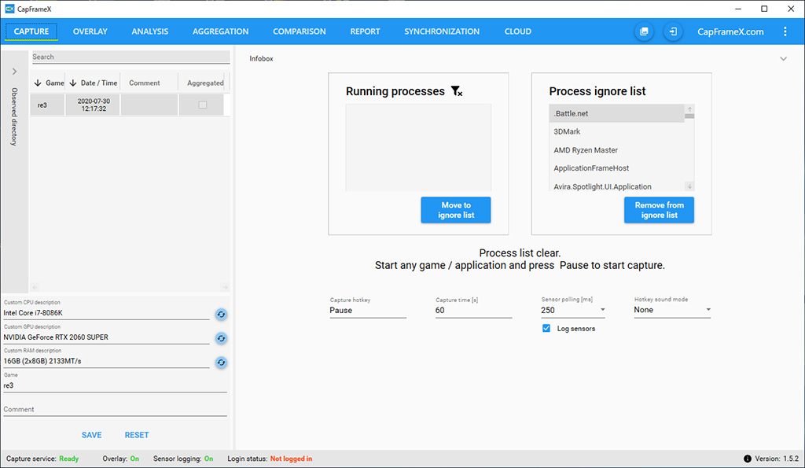Refresh the custom RAM description
Image resolution: width=805 pixels, height=468 pixels.
pos(222,363)
